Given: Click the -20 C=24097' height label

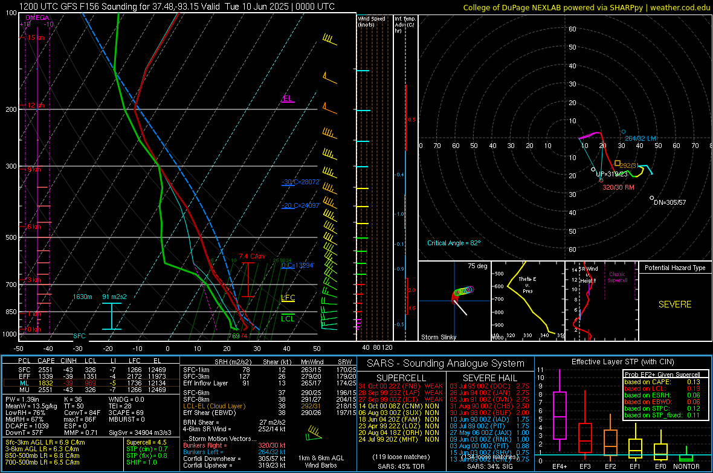Looking at the screenshot, I should [301, 205].
